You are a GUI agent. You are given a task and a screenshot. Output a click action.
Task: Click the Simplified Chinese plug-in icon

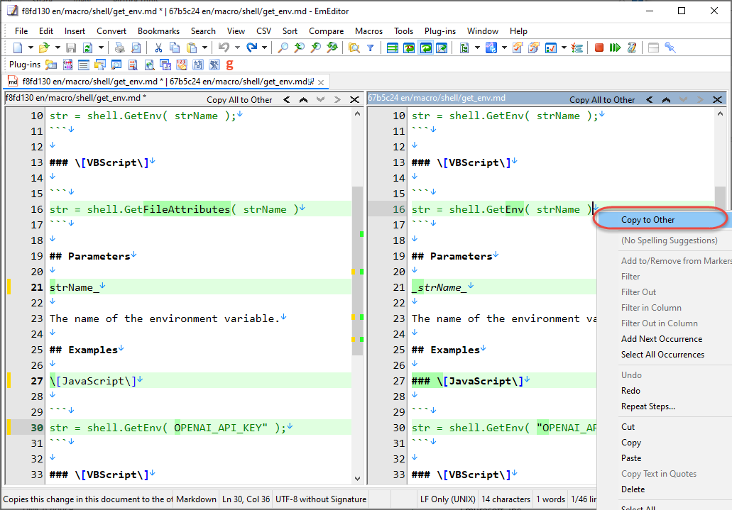coord(198,65)
